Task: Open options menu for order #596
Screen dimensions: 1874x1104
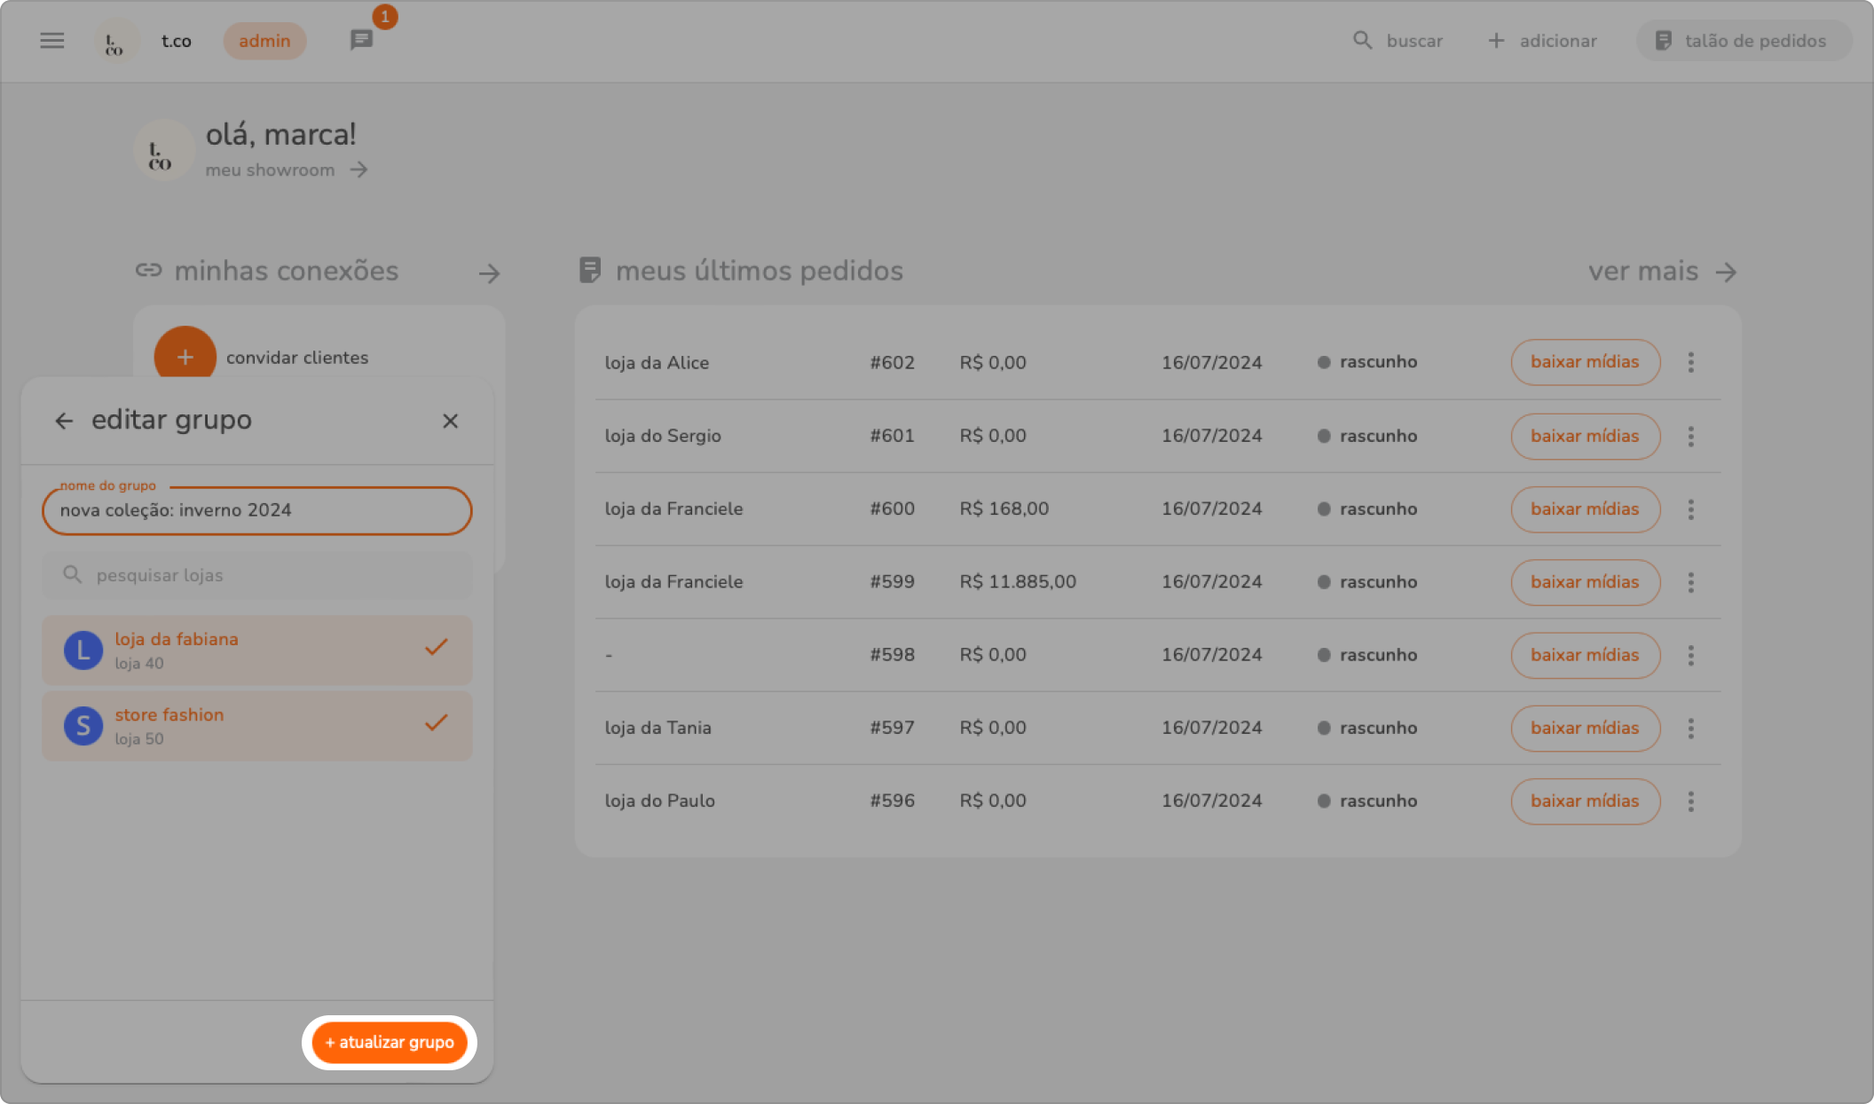Action: point(1690,801)
